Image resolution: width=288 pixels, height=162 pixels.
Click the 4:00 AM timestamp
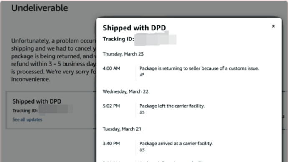tap(111, 68)
